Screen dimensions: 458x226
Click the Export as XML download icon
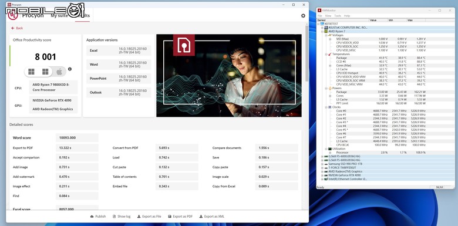pyautogui.click(x=201, y=217)
